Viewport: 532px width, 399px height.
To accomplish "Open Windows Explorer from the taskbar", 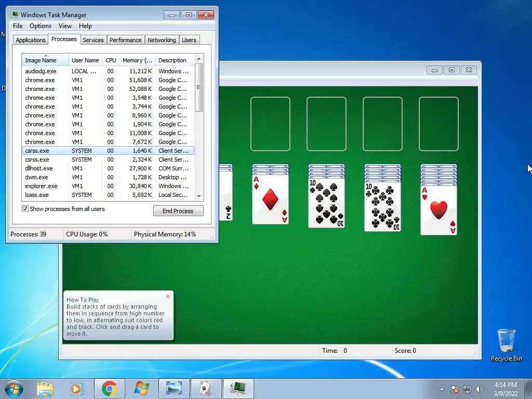I will [45, 389].
